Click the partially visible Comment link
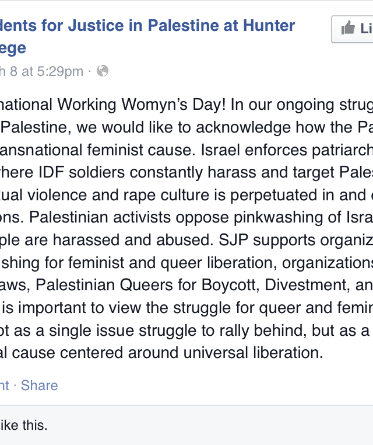The width and height of the screenshot is (373, 445). pyautogui.click(x=4, y=385)
